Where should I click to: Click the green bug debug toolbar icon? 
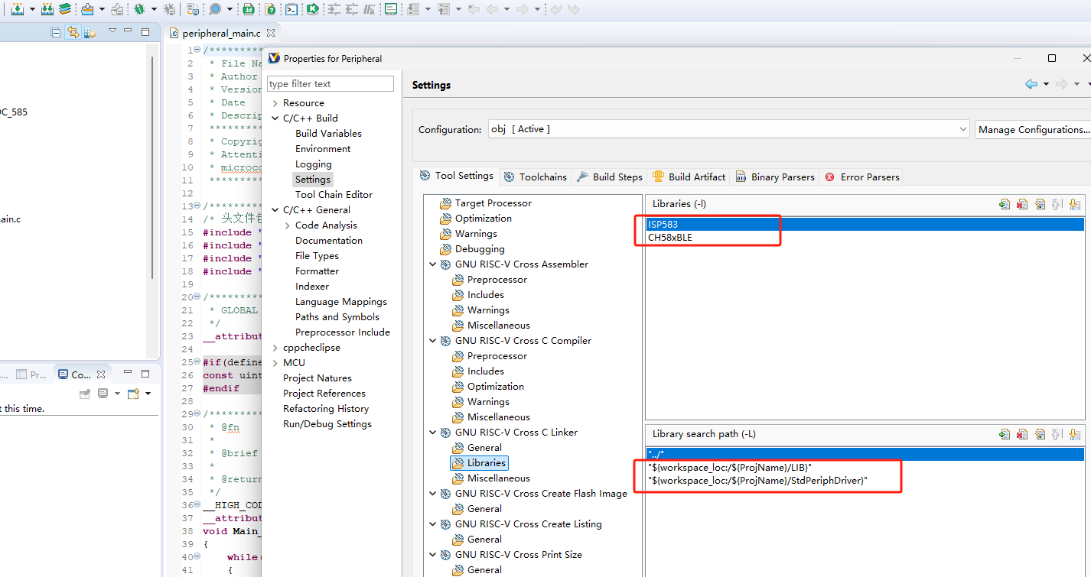139,9
